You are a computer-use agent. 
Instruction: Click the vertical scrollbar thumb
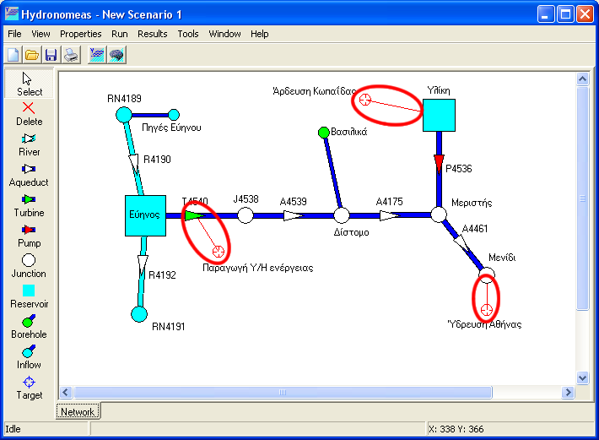click(582, 198)
